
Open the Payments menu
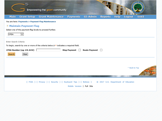(74, 17)
